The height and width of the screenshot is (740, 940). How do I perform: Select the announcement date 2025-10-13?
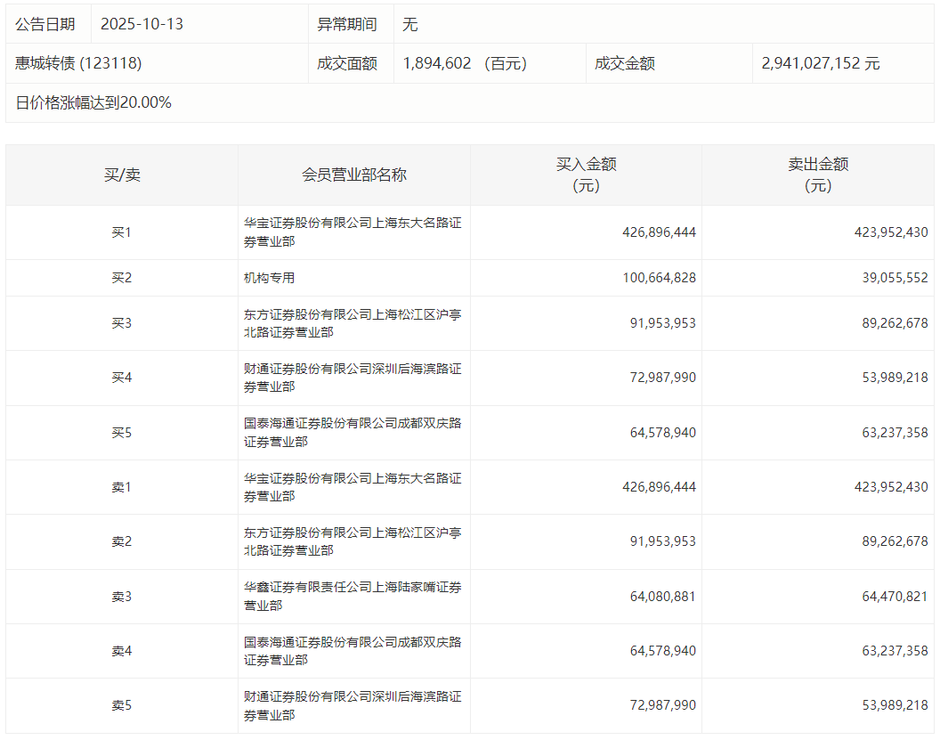[142, 24]
